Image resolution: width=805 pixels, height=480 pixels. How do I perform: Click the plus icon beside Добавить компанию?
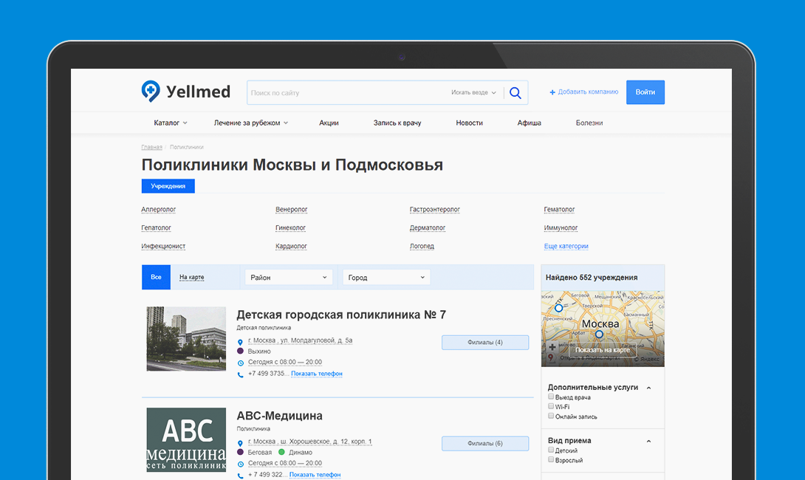[552, 92]
